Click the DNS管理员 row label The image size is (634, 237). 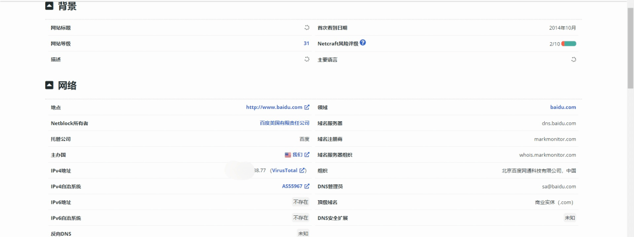tap(331, 186)
